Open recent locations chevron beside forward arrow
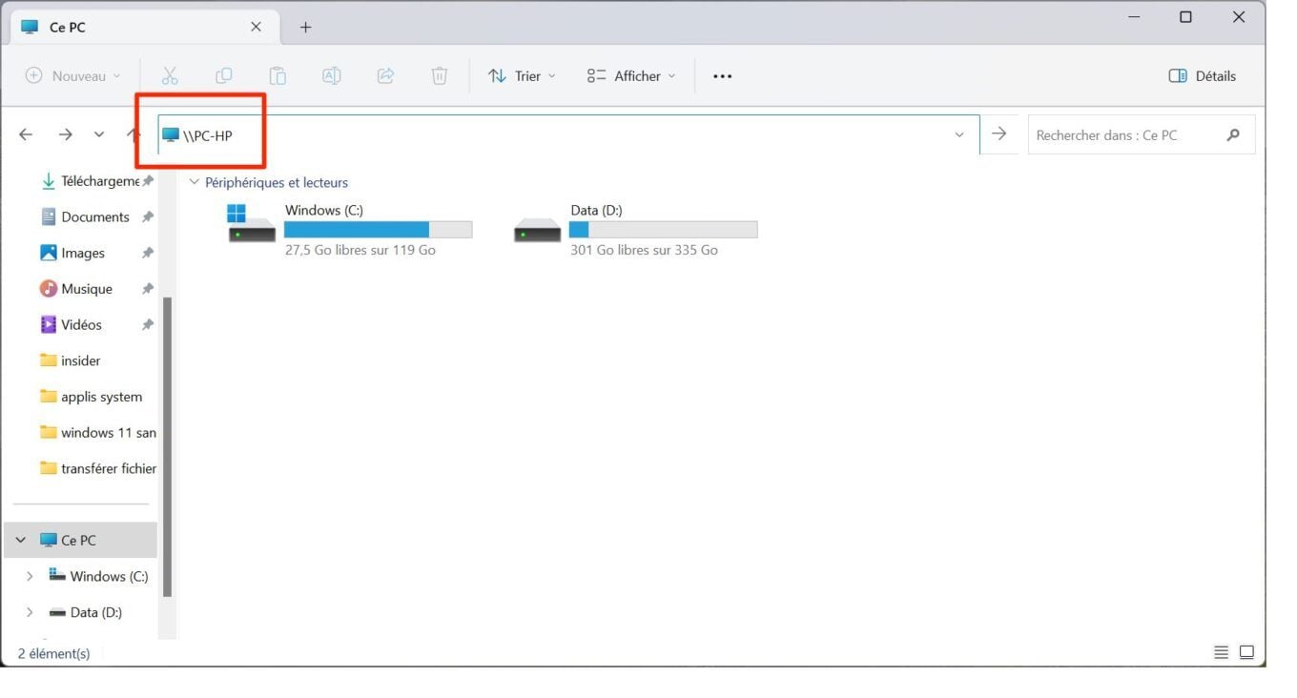Viewport: 1297px width, 698px height. pyautogui.click(x=99, y=134)
